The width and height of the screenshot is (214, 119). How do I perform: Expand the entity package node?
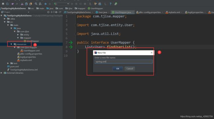click(18, 35)
